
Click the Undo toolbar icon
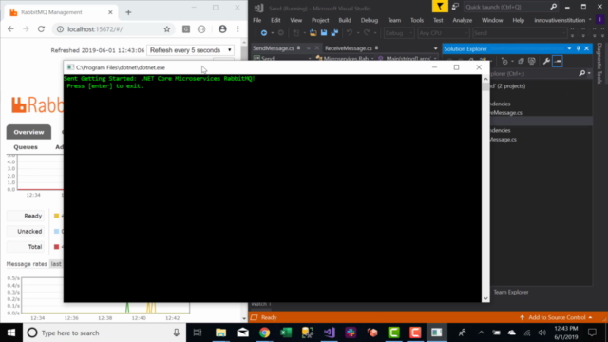point(350,33)
